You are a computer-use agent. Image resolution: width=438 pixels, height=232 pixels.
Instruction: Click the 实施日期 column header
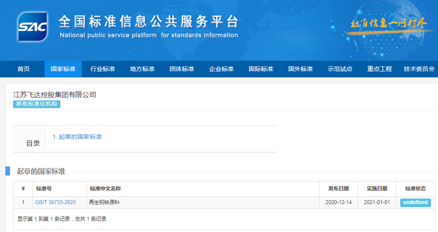[x=377, y=189]
